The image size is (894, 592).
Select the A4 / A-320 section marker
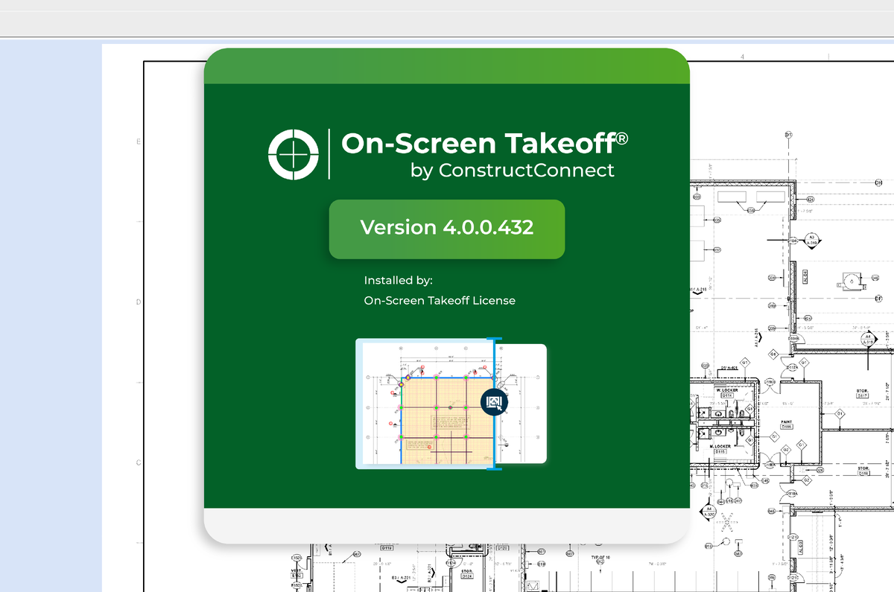[x=868, y=340]
